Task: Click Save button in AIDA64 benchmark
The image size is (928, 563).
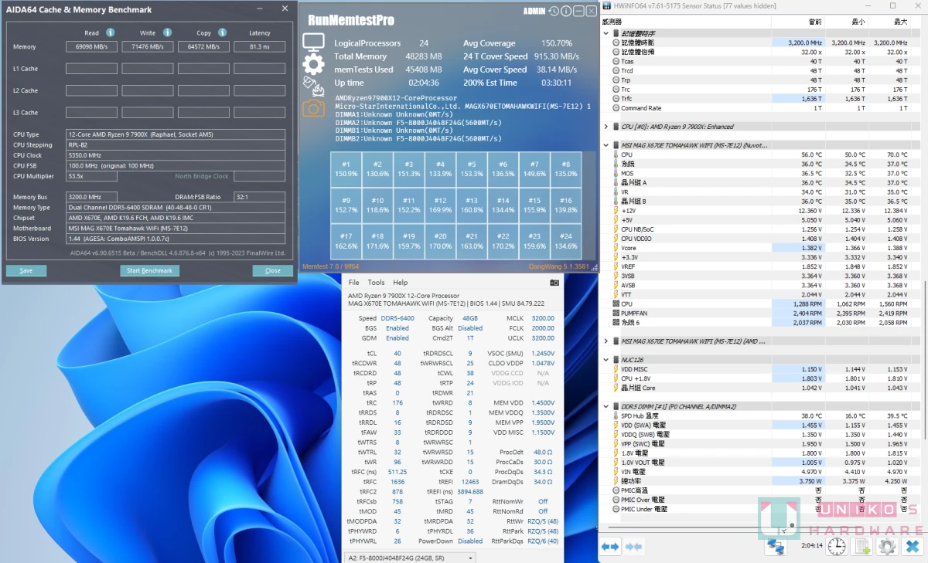Action: tap(26, 271)
